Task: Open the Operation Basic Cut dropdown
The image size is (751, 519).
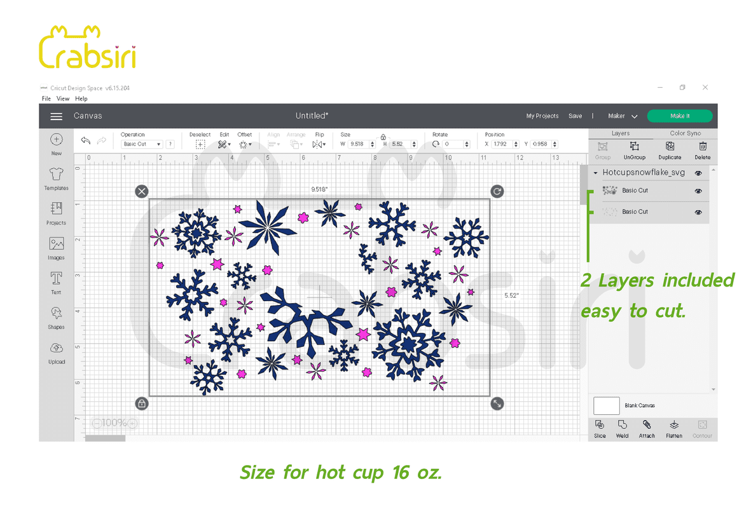Action: [142, 144]
